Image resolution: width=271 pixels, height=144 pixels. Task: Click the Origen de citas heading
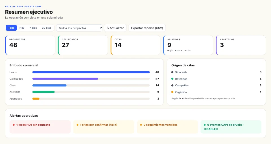183,65
